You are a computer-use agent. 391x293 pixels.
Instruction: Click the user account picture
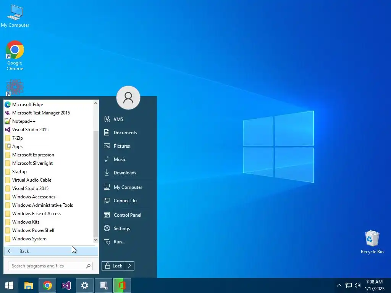point(128,98)
